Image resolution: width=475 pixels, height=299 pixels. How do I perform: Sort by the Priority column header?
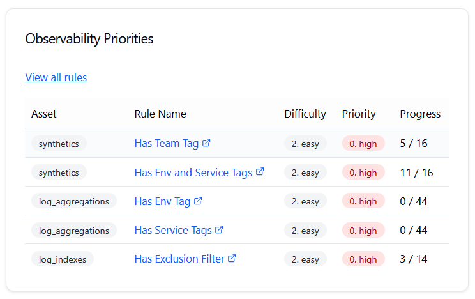pos(359,114)
